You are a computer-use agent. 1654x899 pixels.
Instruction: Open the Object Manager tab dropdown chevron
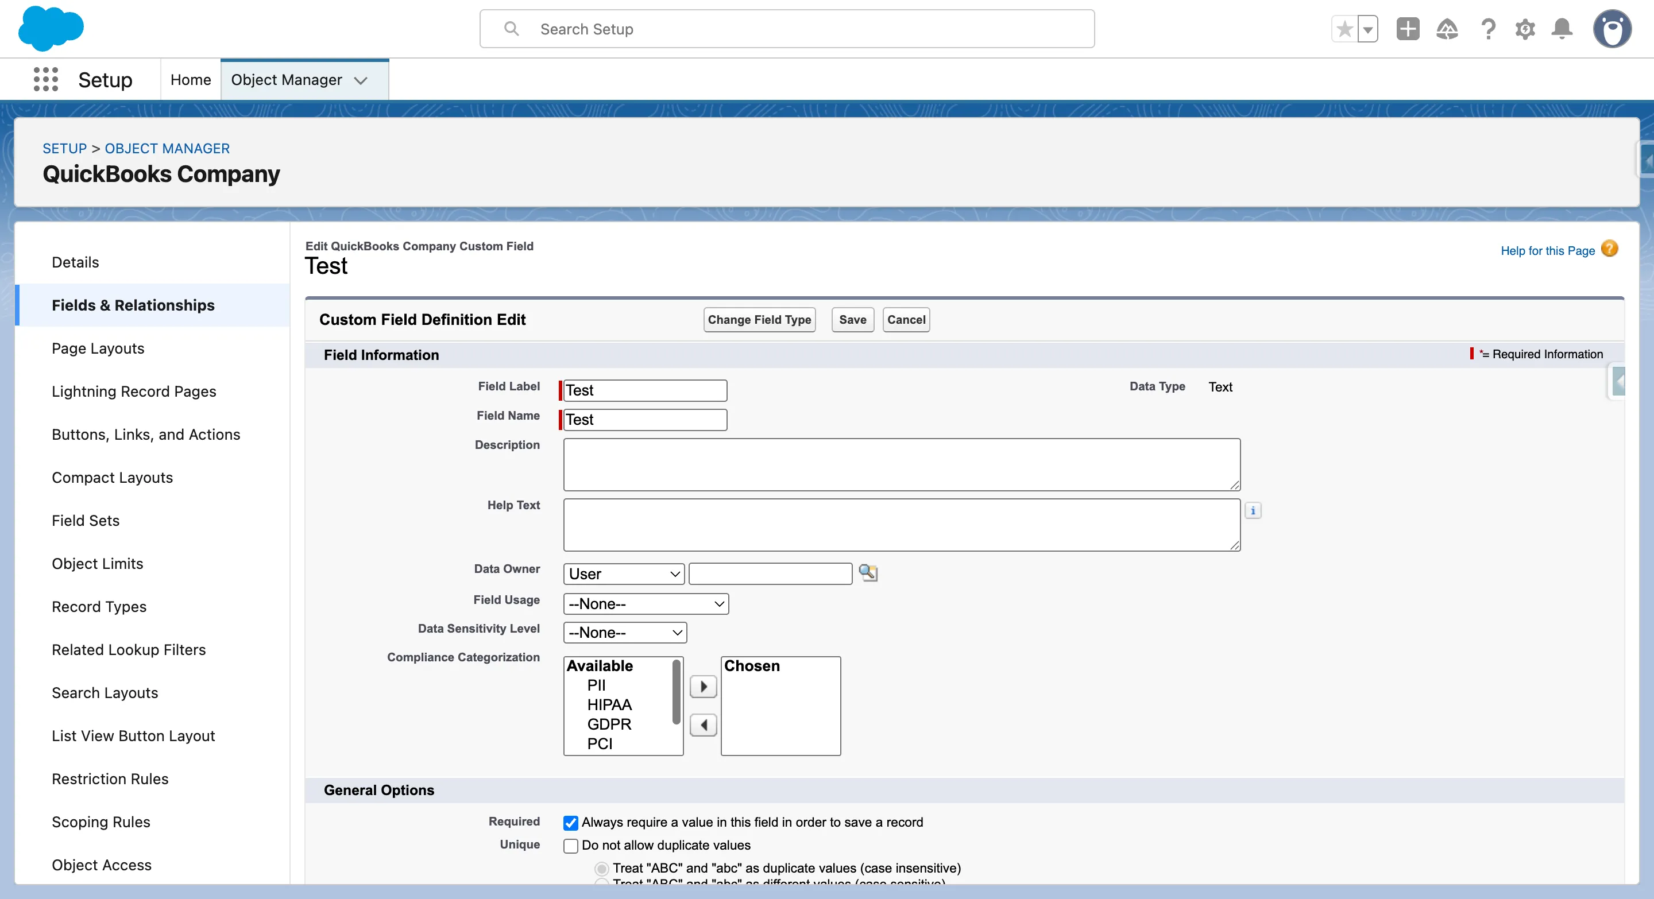[x=361, y=80]
